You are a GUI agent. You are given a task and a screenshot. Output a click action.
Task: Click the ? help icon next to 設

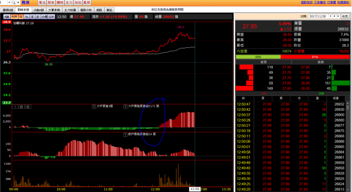pyautogui.click(x=15, y=107)
